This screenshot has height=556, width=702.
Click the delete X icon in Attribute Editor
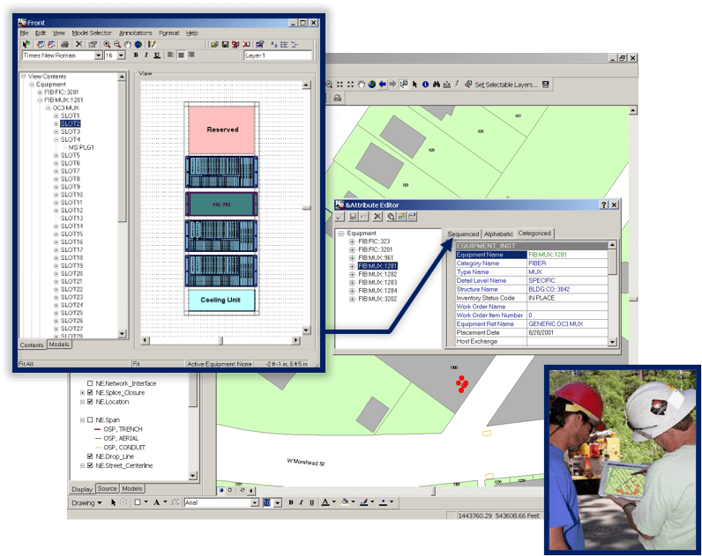pyautogui.click(x=377, y=216)
